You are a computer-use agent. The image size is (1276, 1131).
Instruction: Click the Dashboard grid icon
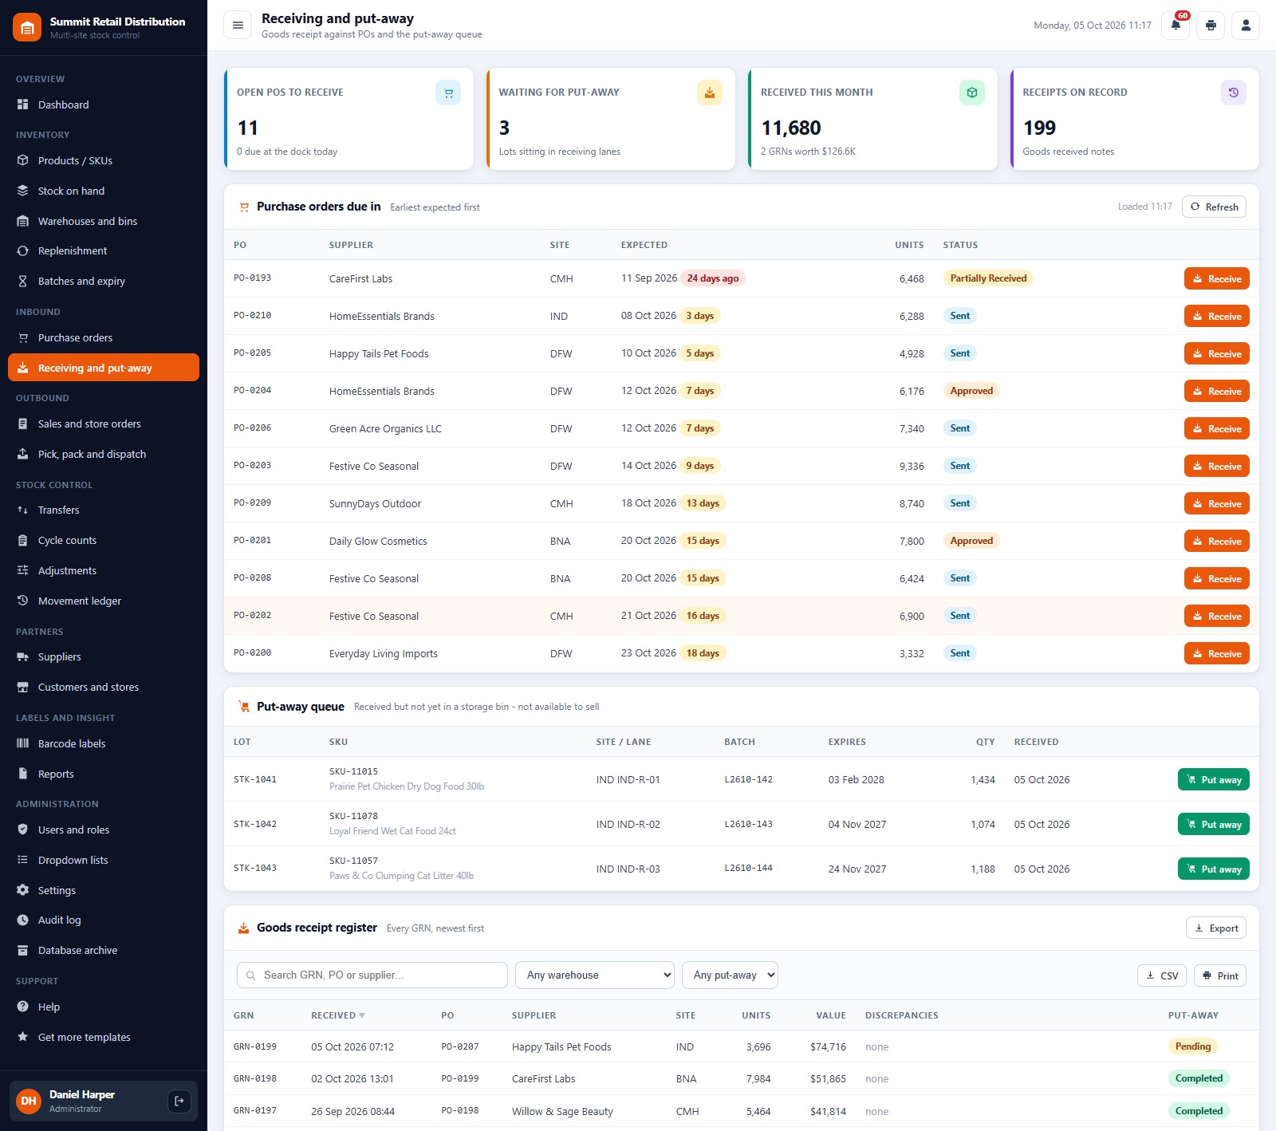(x=23, y=104)
